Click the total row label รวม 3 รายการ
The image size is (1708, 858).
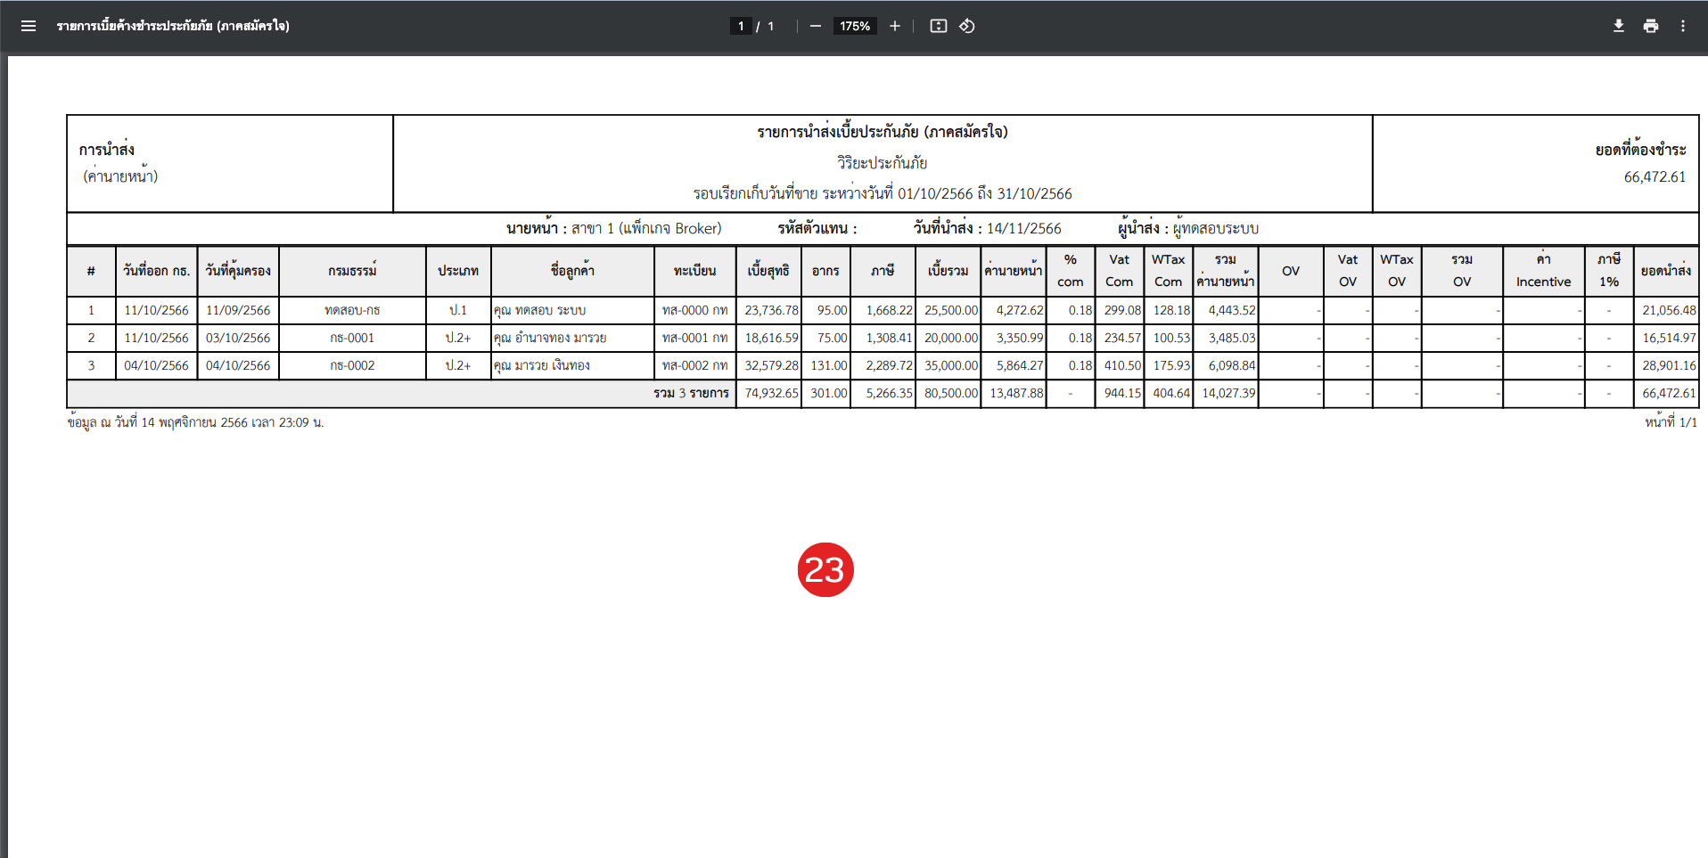(691, 393)
